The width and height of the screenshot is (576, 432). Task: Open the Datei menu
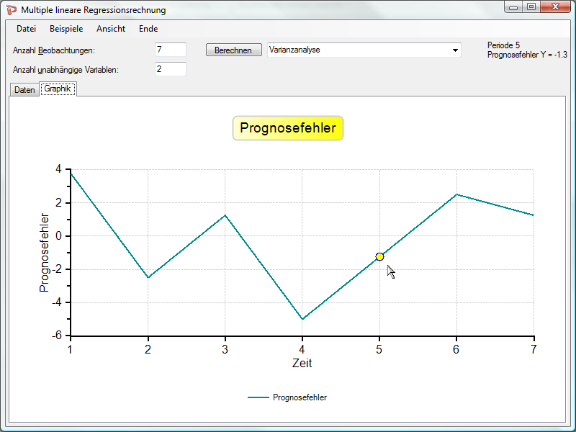click(x=26, y=29)
